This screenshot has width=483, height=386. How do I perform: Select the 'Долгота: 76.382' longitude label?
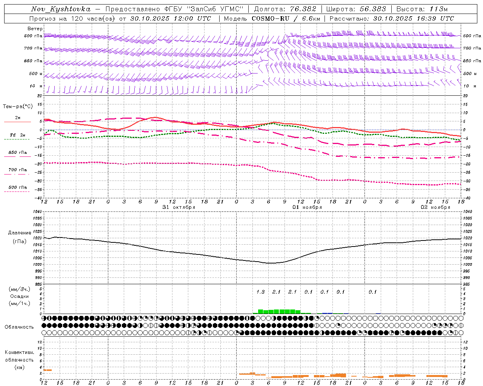click(285, 9)
